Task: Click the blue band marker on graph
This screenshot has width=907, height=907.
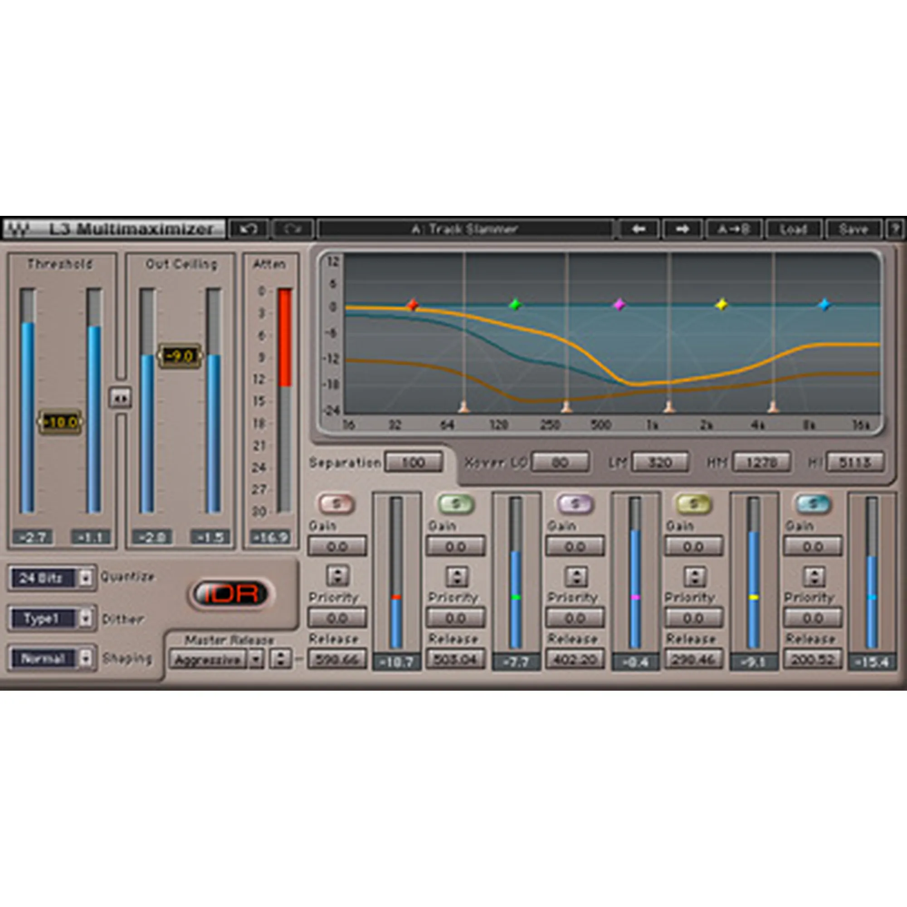Action: tap(824, 305)
